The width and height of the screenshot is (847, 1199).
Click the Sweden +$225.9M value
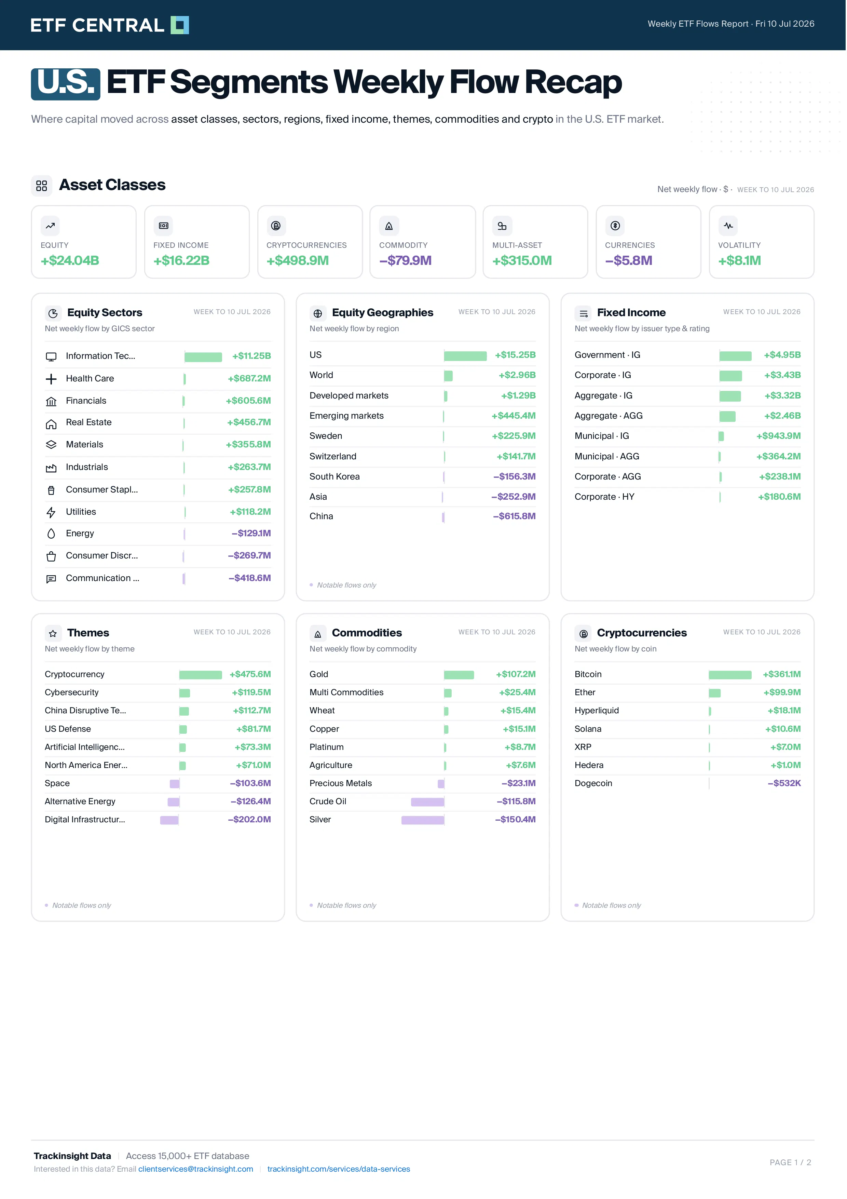coord(514,436)
